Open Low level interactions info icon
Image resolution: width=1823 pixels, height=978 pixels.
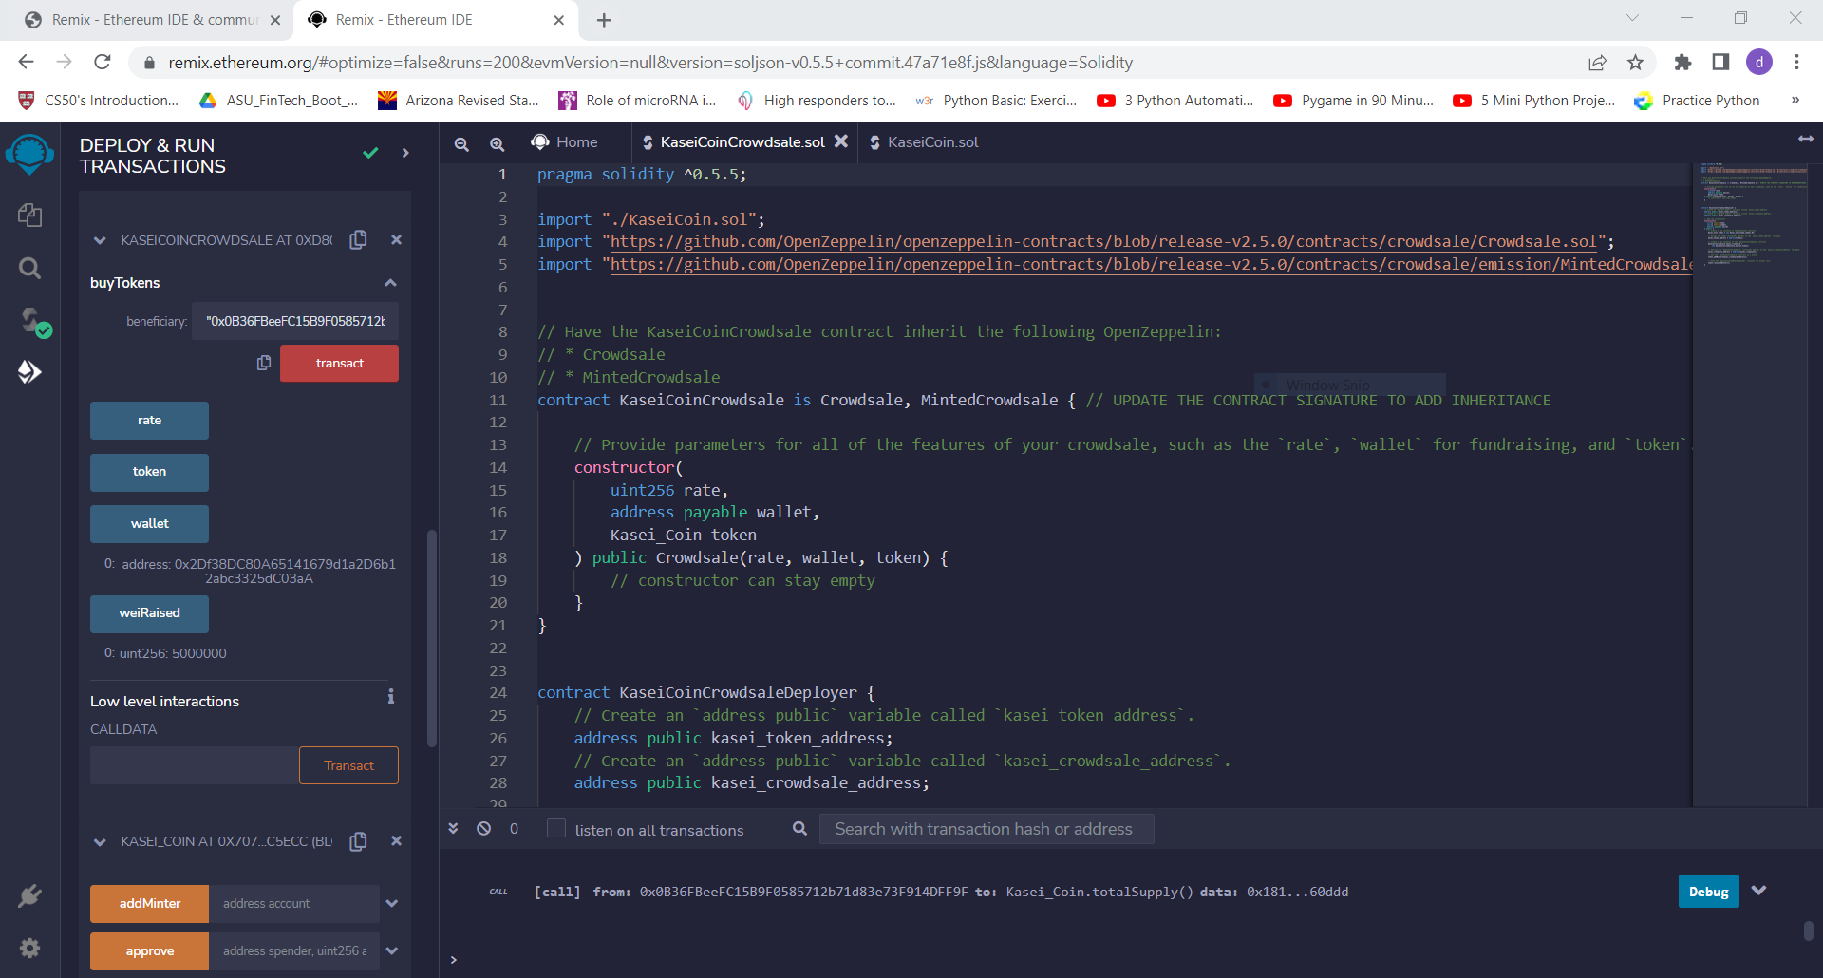tap(390, 697)
